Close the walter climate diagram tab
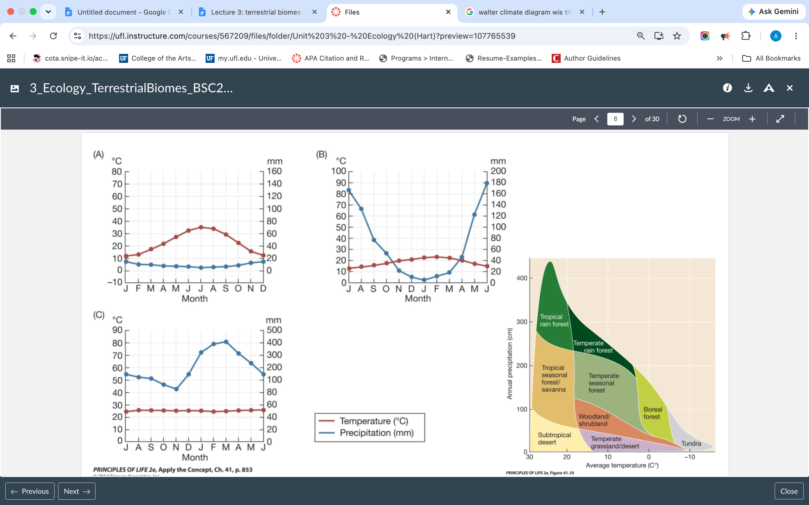The image size is (809, 505). point(582,12)
